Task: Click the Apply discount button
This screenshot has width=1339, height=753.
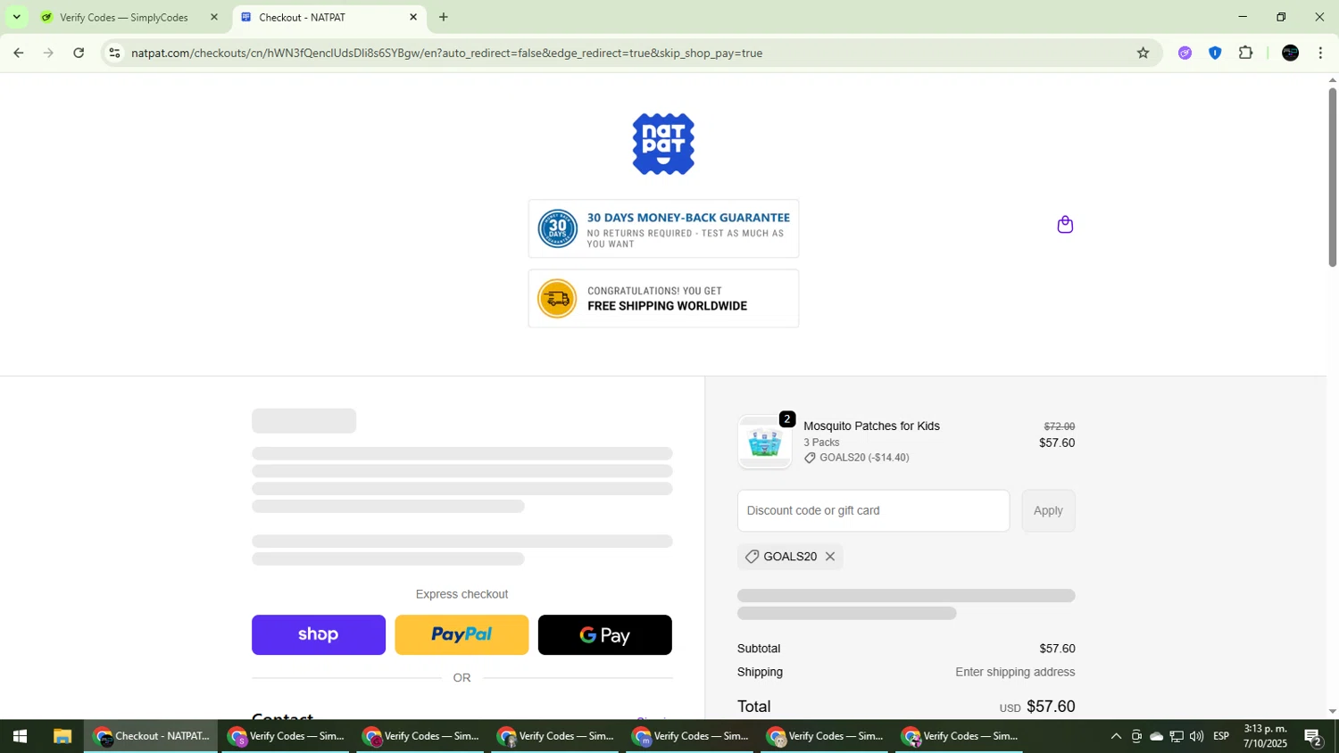Action: click(1048, 510)
